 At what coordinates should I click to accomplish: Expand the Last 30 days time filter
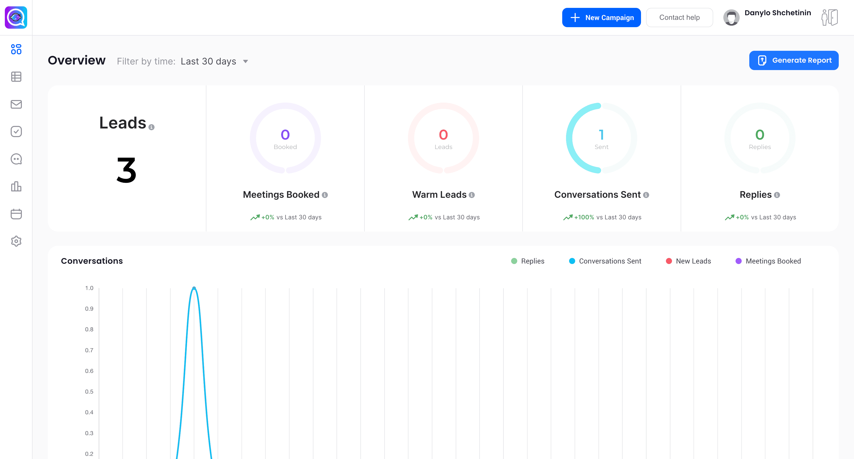[x=208, y=61]
